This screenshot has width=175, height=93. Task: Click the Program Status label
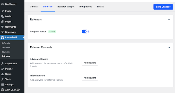[x=38, y=32]
